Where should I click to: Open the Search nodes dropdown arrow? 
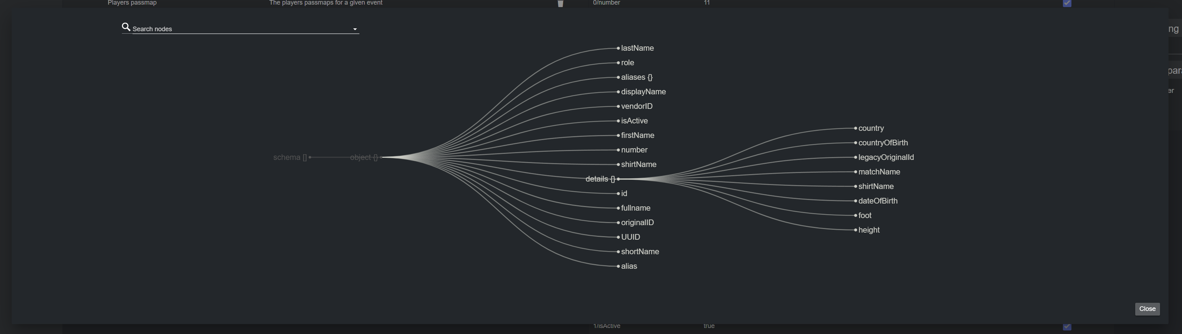point(355,29)
